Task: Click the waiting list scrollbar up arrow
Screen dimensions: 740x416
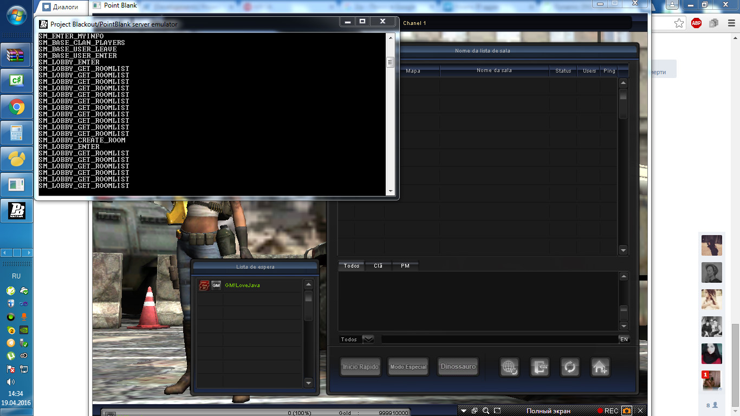Action: (309, 284)
